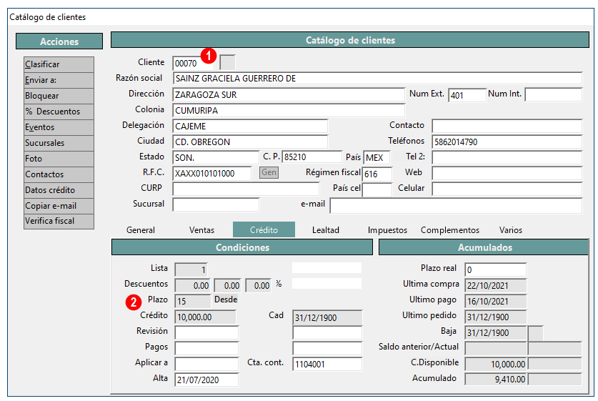
Task: Click Verifica fiscal button
Action: tap(59, 221)
